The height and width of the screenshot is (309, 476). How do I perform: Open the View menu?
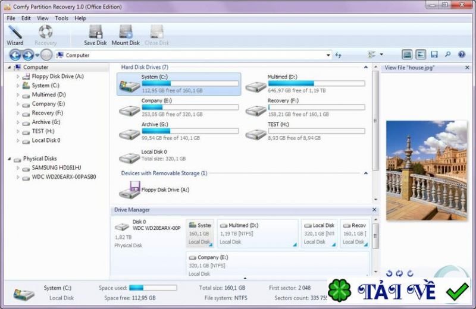(x=43, y=18)
